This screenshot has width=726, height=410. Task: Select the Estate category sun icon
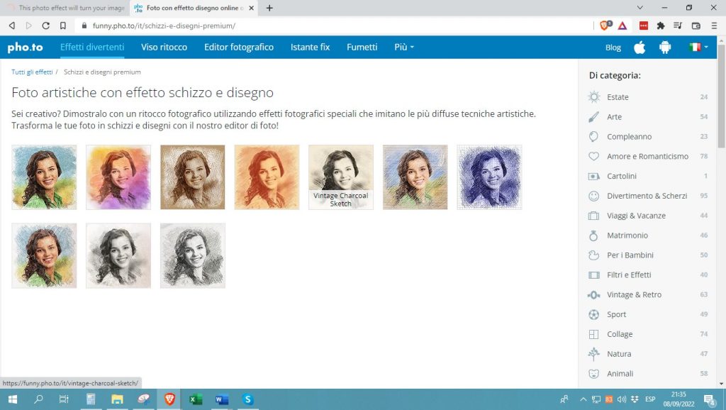[x=593, y=96]
